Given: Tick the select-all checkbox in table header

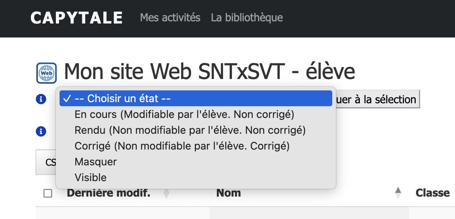Looking at the screenshot, I should tap(48, 193).
